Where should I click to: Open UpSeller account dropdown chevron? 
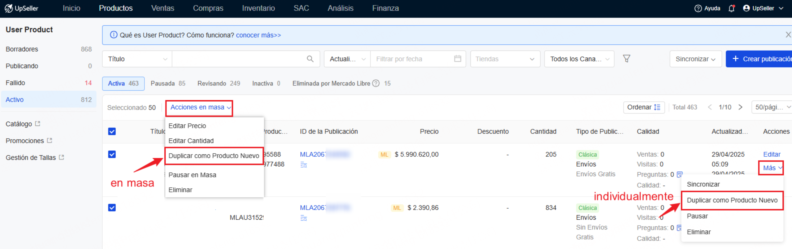781,8
